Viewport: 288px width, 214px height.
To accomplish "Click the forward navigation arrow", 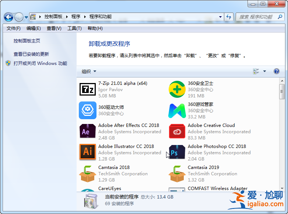I will (19, 17).
